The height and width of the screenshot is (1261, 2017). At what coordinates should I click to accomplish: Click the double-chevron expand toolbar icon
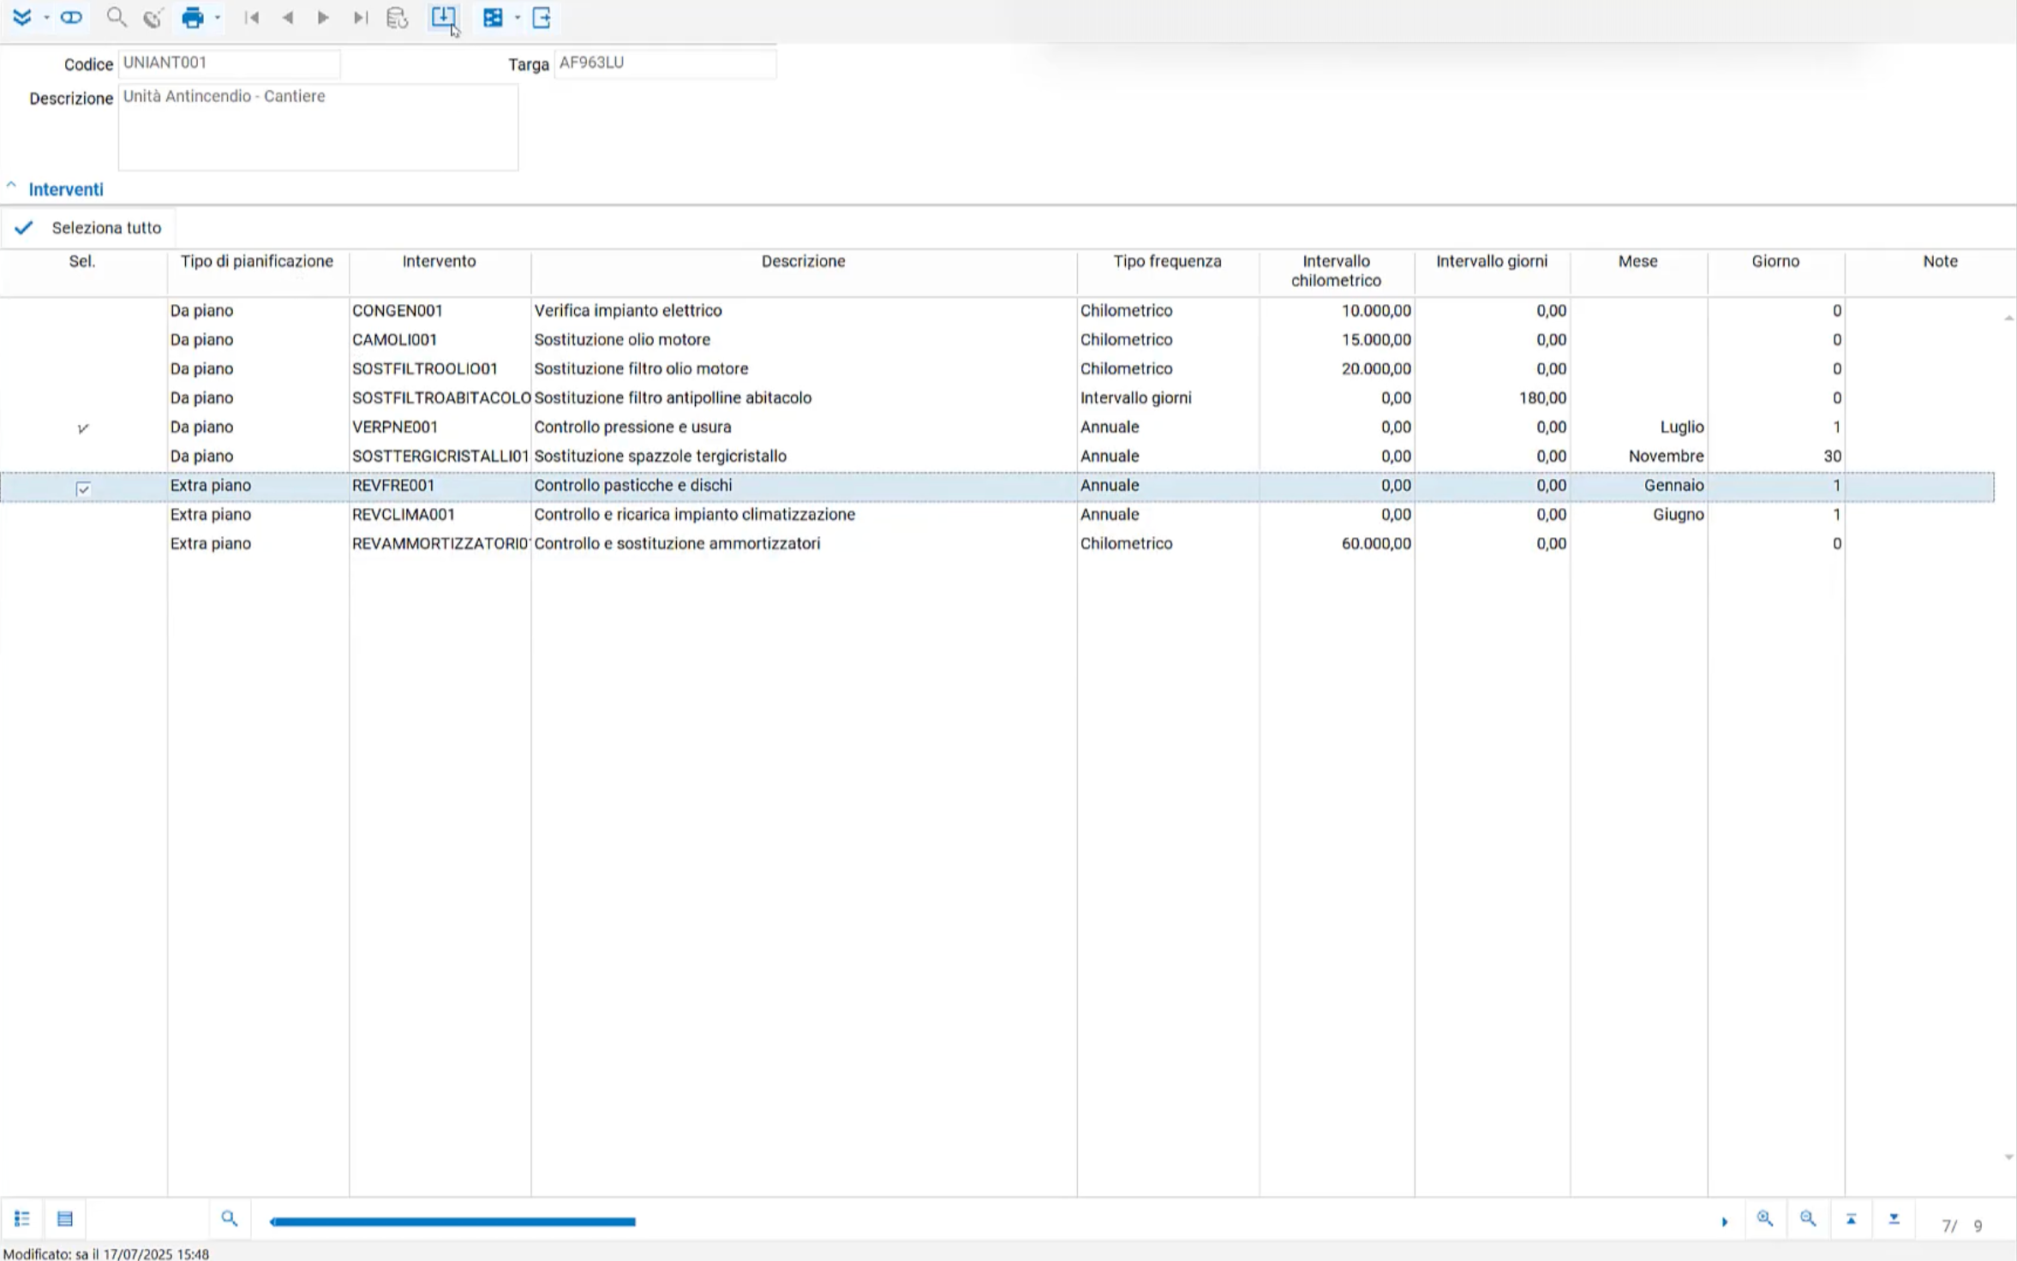[x=22, y=17]
